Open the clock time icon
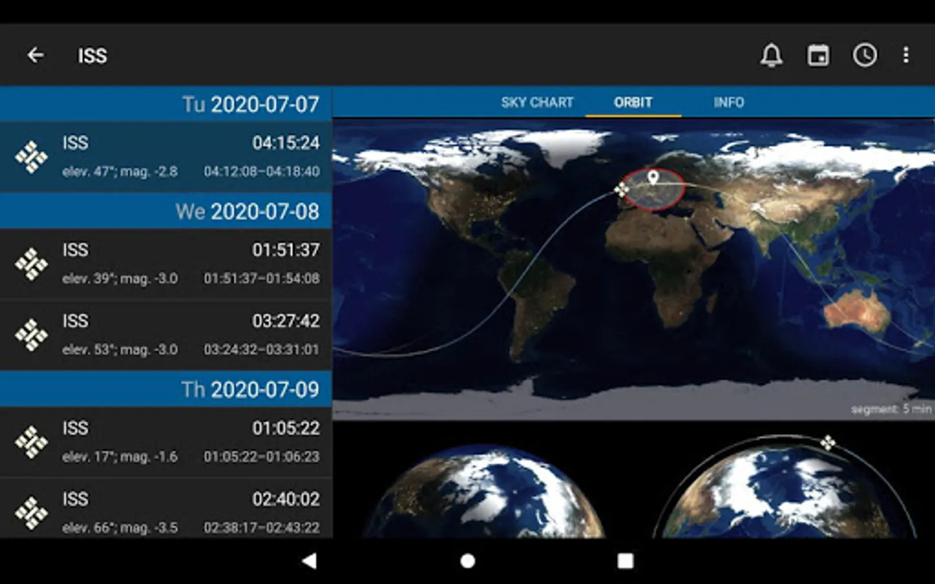Screen dimensions: 935x584 coord(865,55)
